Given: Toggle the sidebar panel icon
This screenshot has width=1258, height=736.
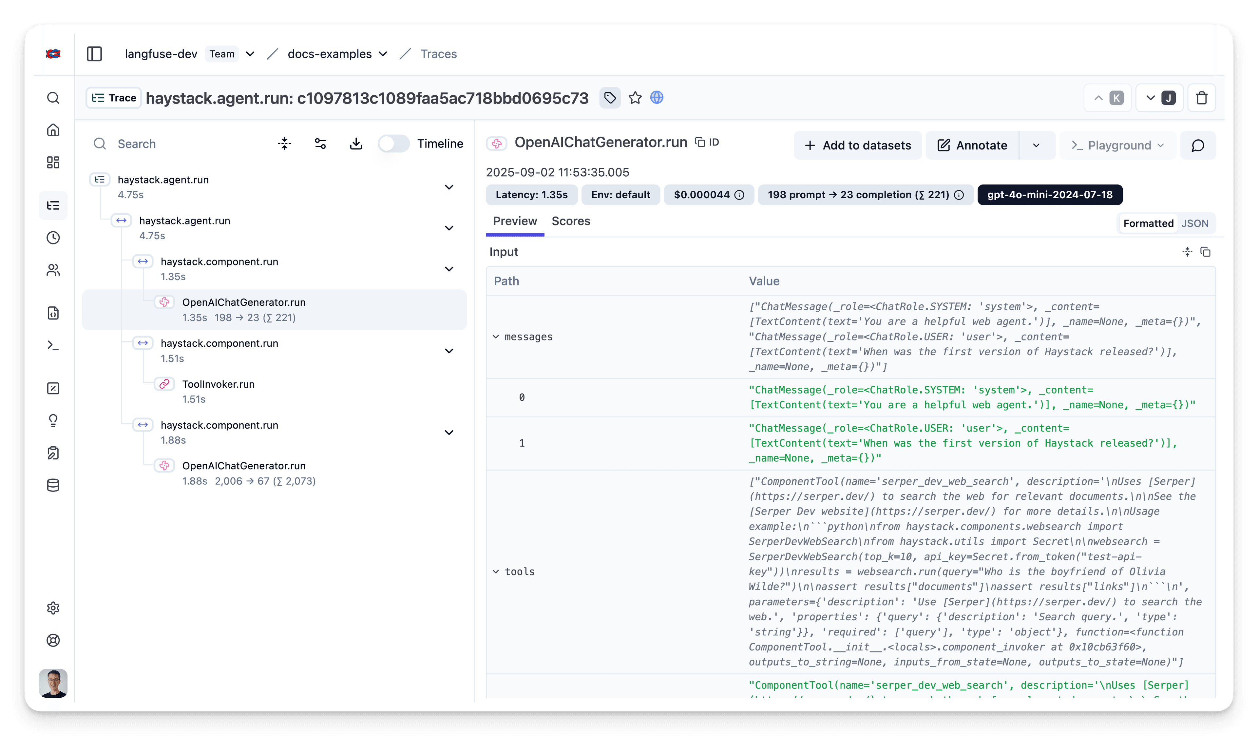Looking at the screenshot, I should pyautogui.click(x=94, y=54).
